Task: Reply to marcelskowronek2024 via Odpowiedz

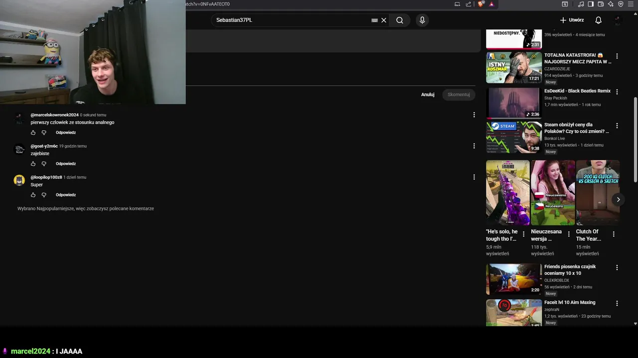Action: tap(66, 133)
